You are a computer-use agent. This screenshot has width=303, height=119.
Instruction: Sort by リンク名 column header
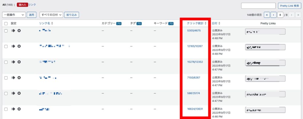coord(46,23)
